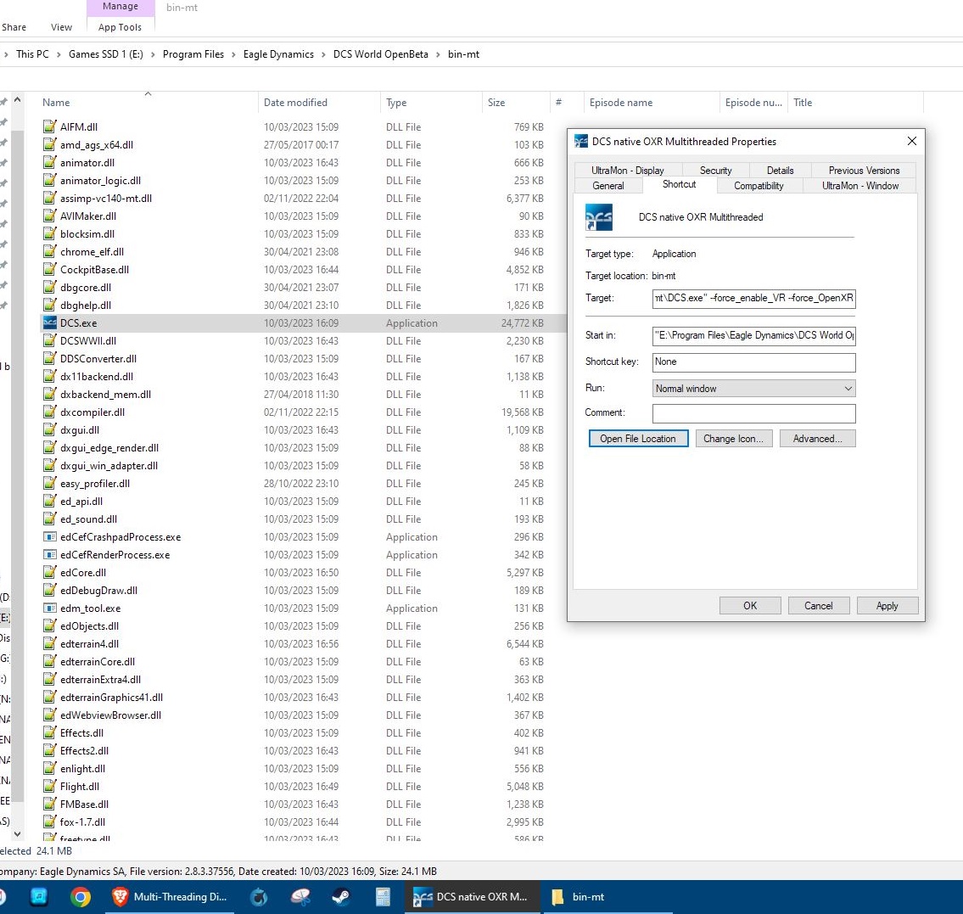Click the Change Icon button
The width and height of the screenshot is (963, 914).
[x=733, y=439]
